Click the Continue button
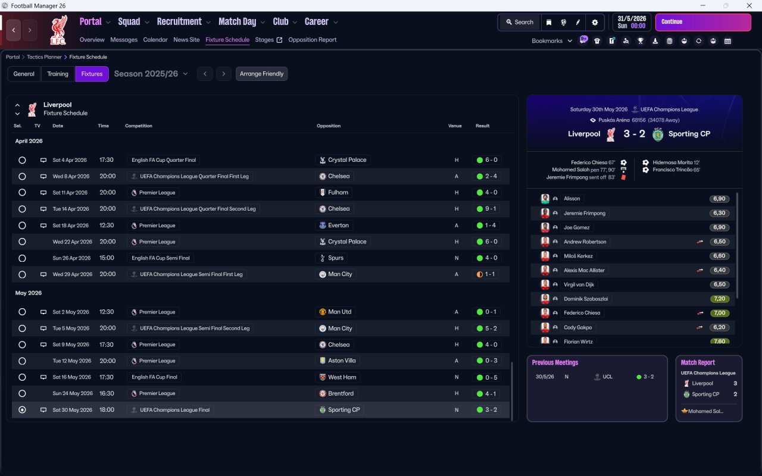 coord(703,22)
